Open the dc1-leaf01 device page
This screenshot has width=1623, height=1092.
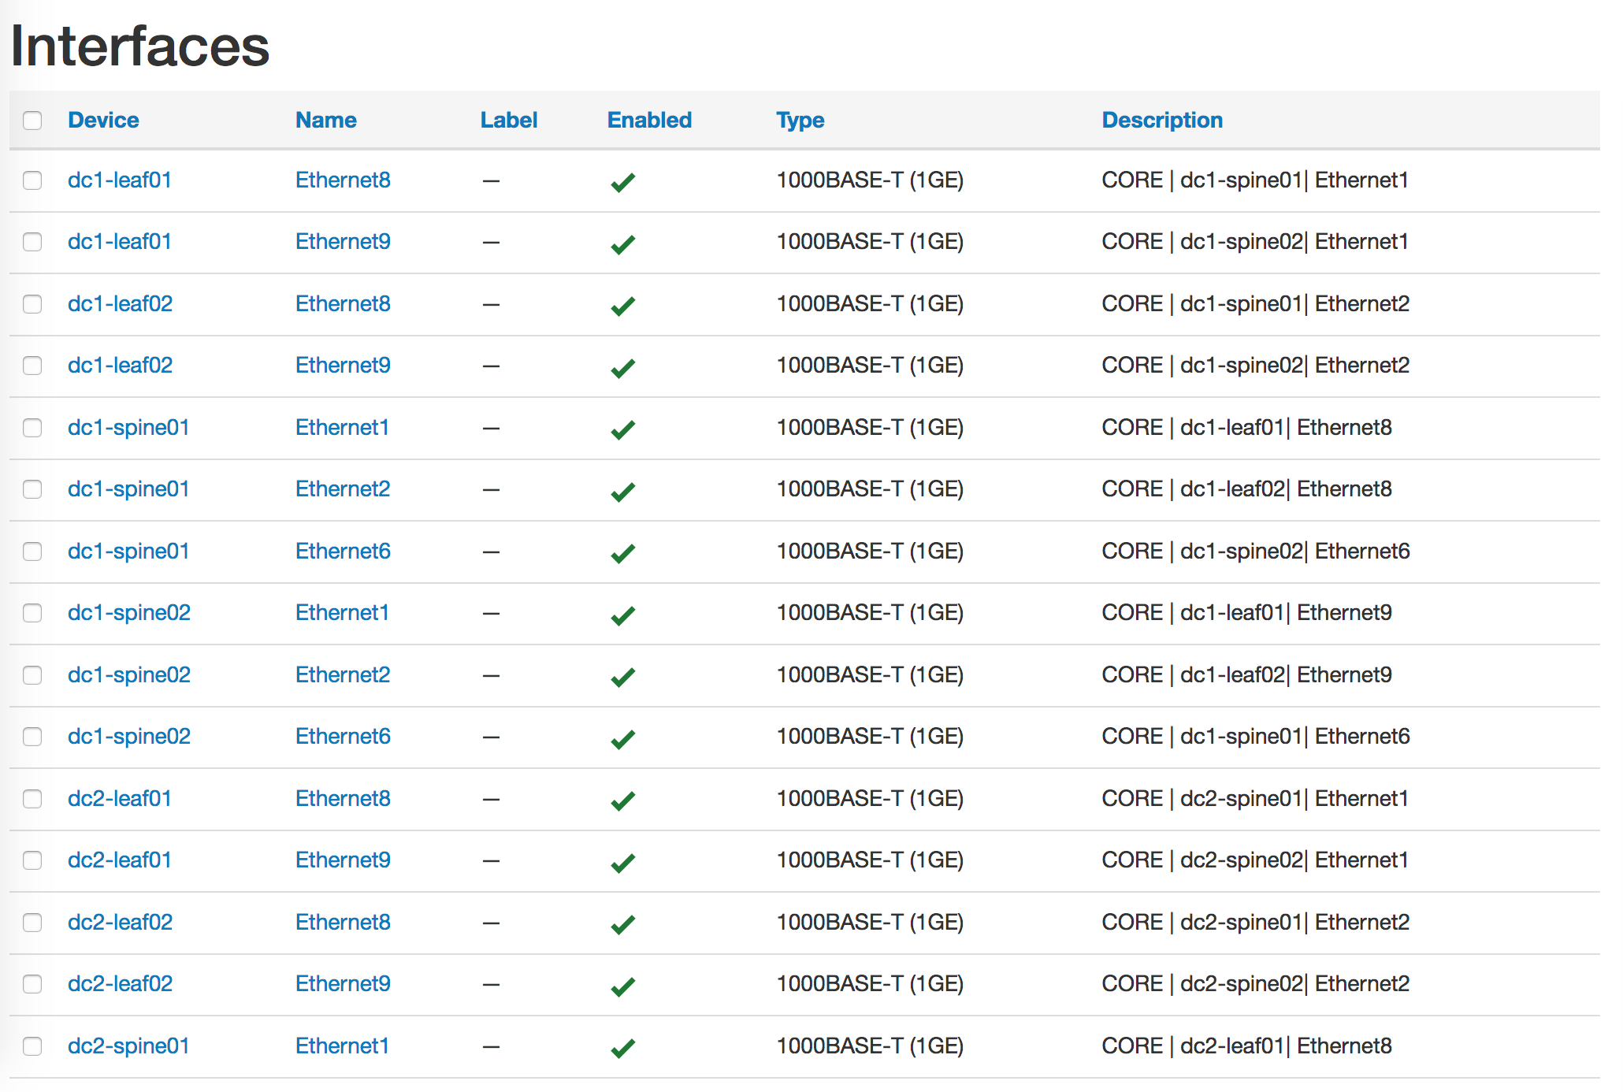120,180
